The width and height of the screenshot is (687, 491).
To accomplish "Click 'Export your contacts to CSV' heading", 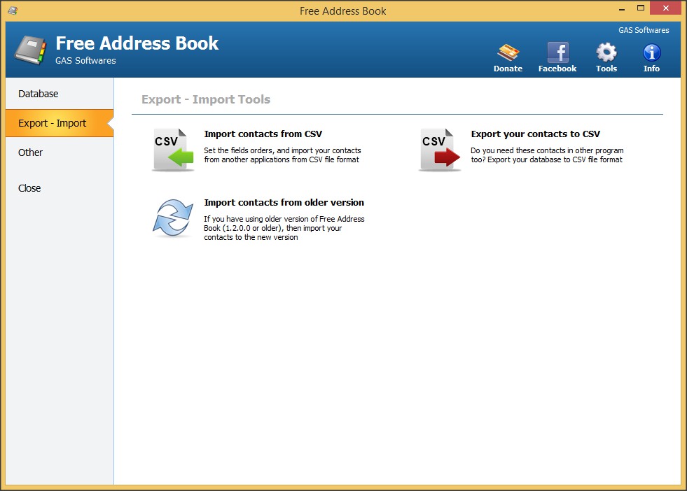I will click(x=536, y=134).
